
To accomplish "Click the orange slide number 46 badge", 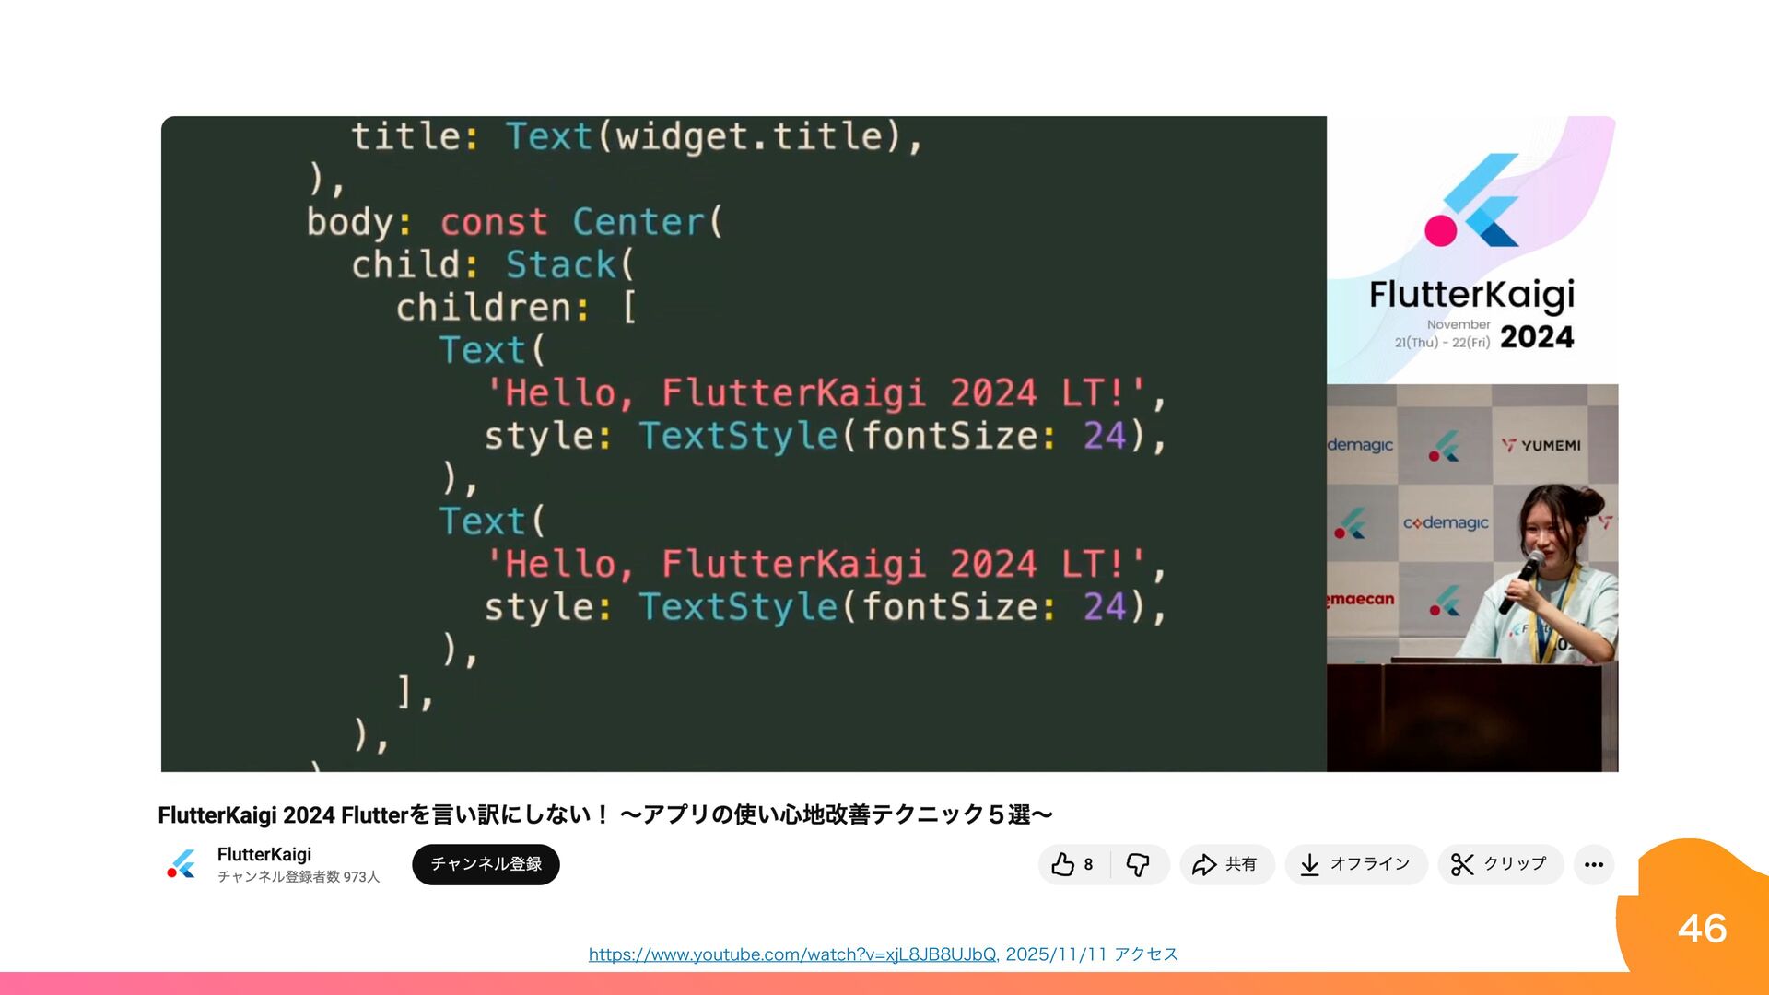I will [x=1702, y=928].
